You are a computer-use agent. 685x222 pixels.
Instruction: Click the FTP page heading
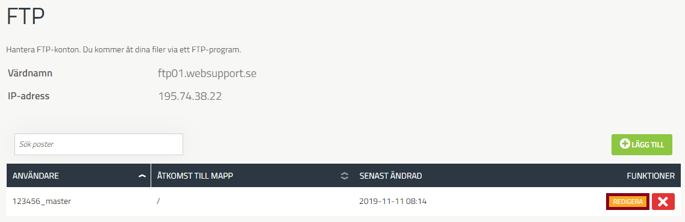tap(25, 17)
